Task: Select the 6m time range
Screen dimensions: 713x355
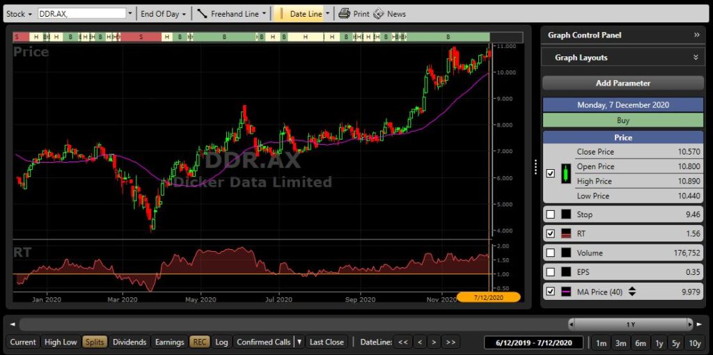Action: click(641, 343)
